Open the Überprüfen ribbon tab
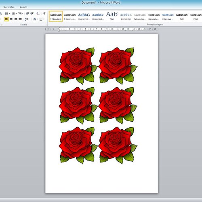 tap(8, 7)
